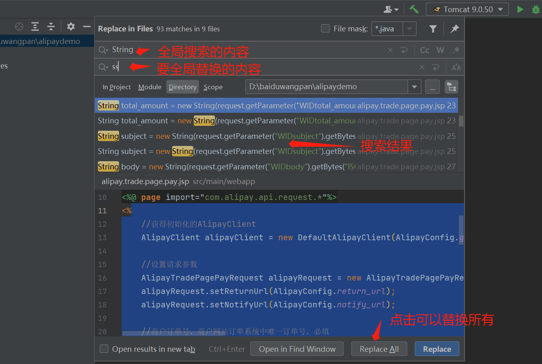Toggle Regex (.*) option
542x364 pixels.
tap(456, 50)
